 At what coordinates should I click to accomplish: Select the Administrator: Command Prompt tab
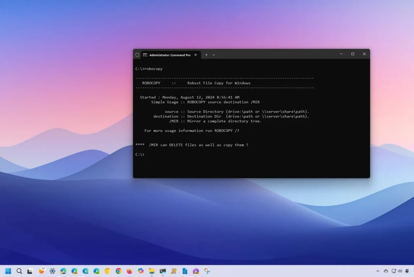click(170, 55)
